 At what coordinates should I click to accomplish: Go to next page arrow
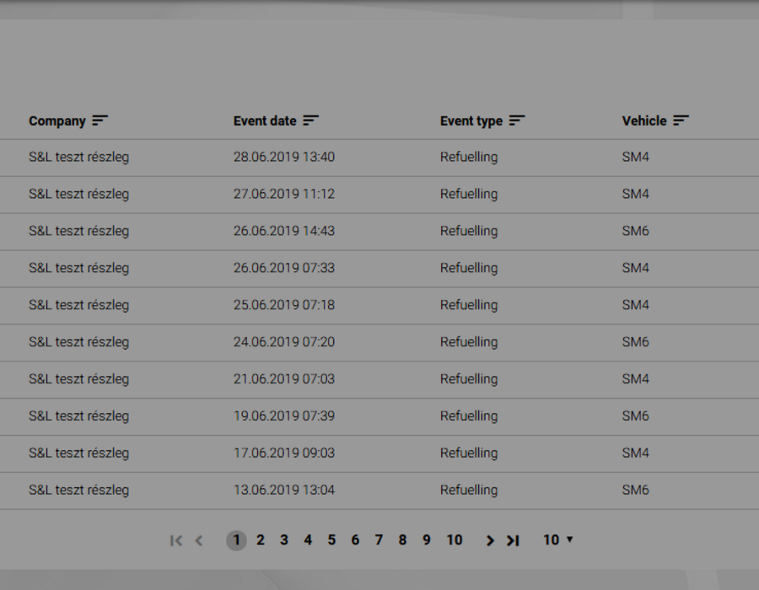point(490,540)
